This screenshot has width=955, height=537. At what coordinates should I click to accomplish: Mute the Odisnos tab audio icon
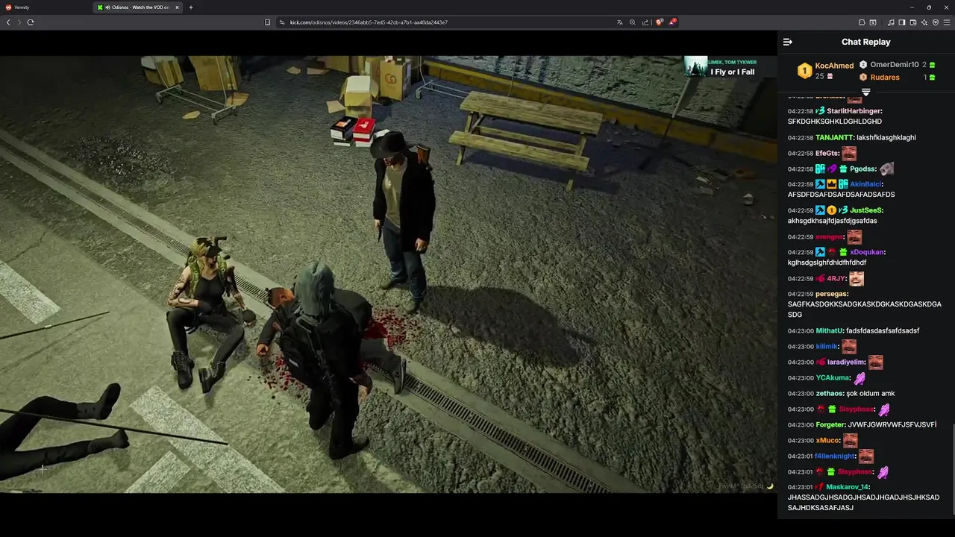[x=107, y=7]
